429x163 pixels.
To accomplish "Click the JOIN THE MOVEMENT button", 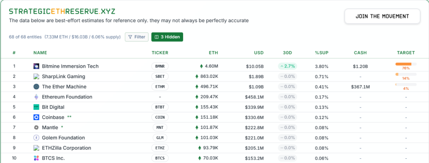I will click(x=382, y=16).
